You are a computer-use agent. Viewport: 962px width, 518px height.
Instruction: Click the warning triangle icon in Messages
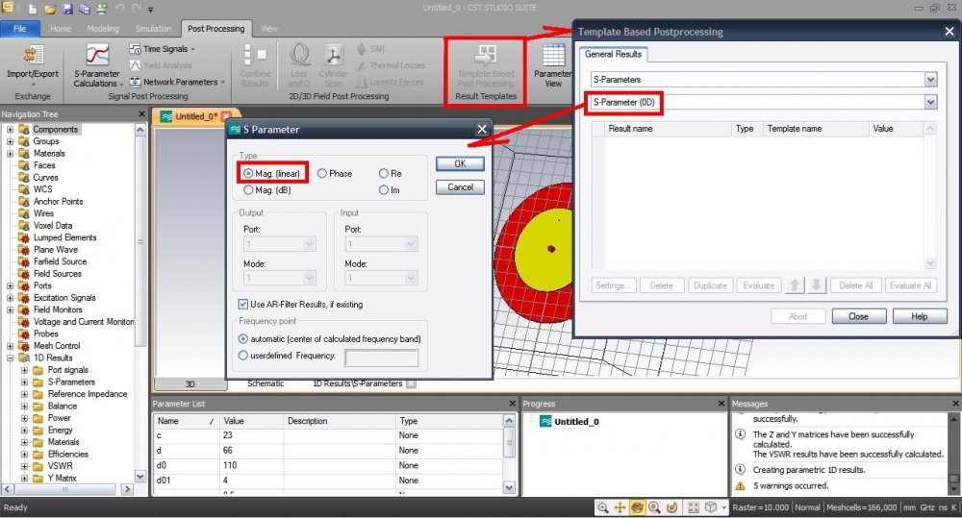[x=741, y=485]
